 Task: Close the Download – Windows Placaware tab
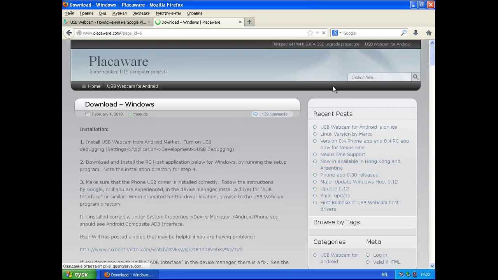[x=240, y=22]
